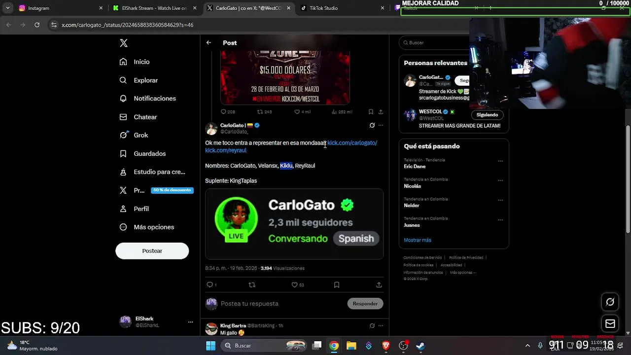This screenshot has height=355, width=631.
Task: Switch to TikTok Studio tab
Action: (342, 8)
